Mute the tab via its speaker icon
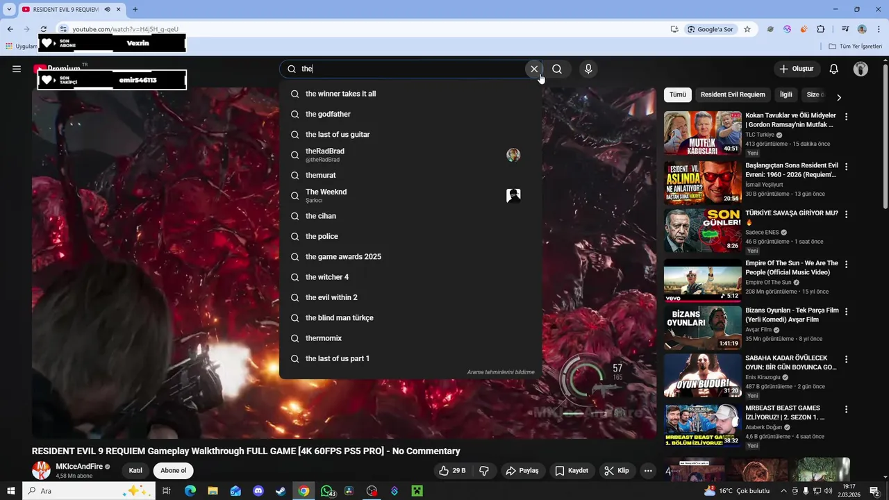Viewport: 889px width, 500px height. 107,10
